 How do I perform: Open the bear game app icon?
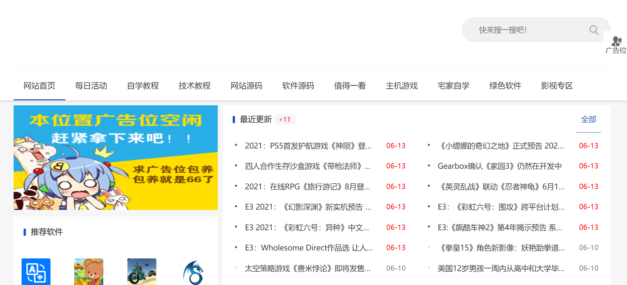pos(89,272)
